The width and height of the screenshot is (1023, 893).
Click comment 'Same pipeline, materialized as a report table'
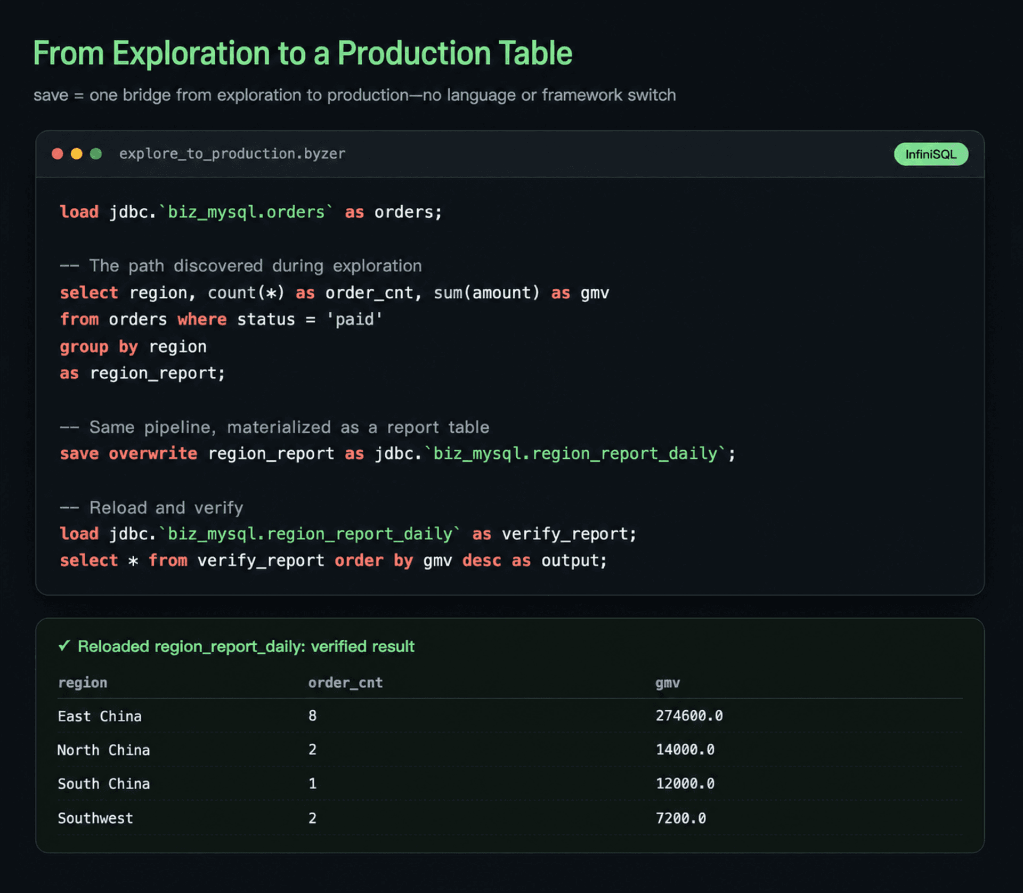(x=274, y=427)
